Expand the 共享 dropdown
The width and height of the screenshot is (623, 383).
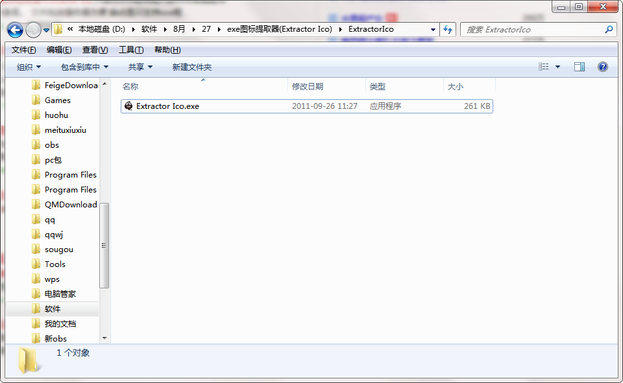click(140, 67)
